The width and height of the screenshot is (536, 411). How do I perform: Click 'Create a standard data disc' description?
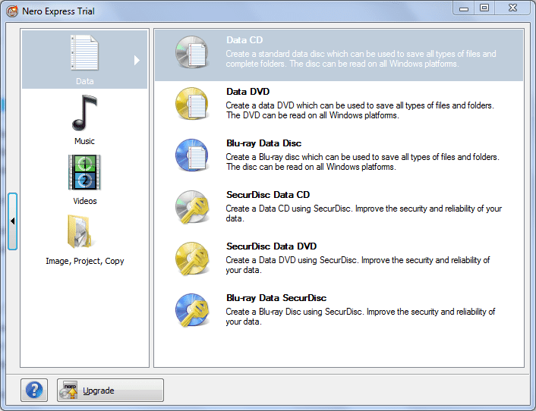(x=361, y=58)
